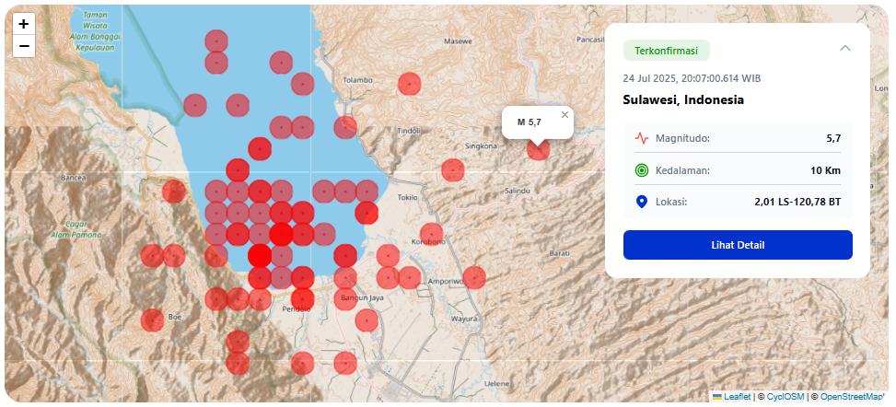Open the Leaflet attribution link
This screenshot has width=896, height=407.
737,397
